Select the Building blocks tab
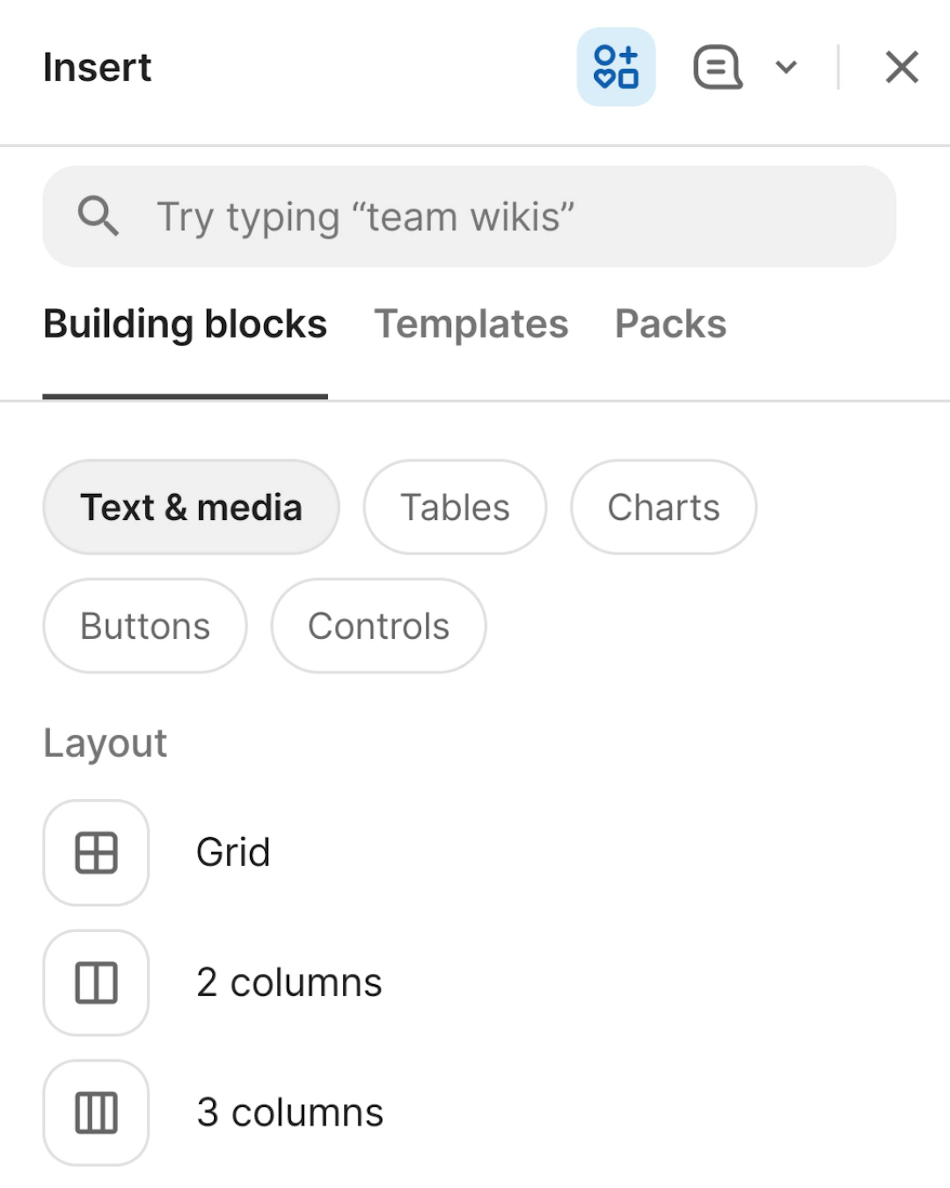This screenshot has height=1188, width=950. click(185, 324)
